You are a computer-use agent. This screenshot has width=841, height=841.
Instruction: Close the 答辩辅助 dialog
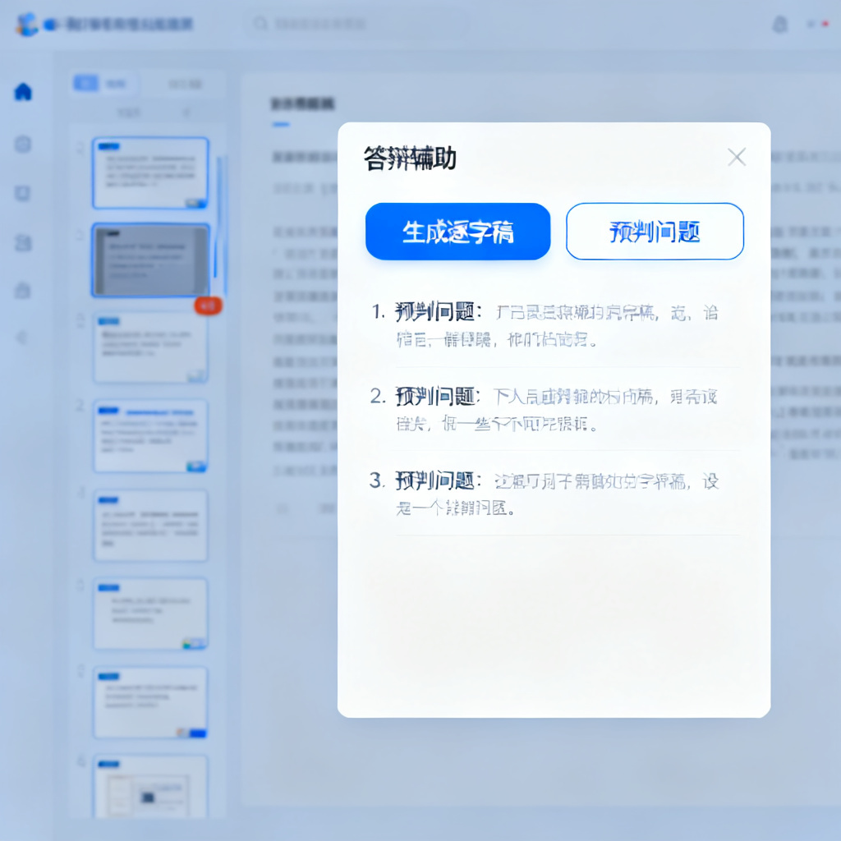(737, 157)
